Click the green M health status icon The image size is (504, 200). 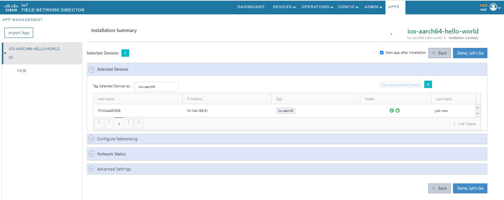[398, 110]
